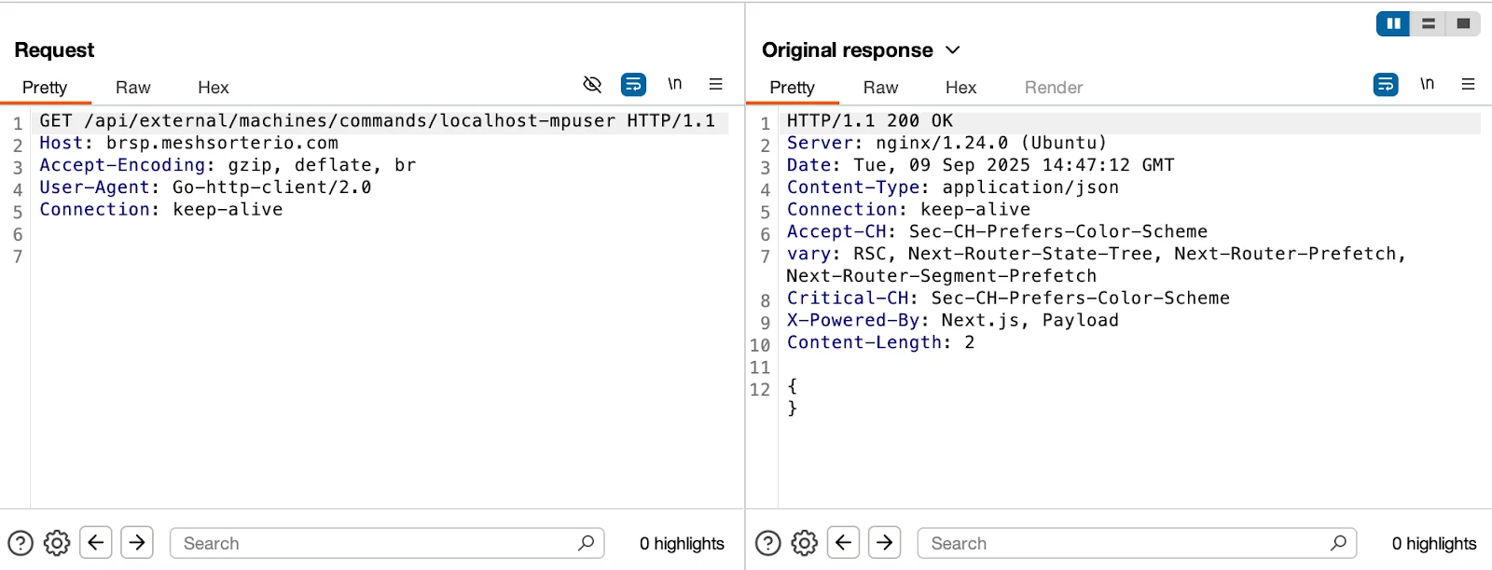Screen dimensions: 1492x570
Task: Open the Render tab in response
Action: (1054, 88)
